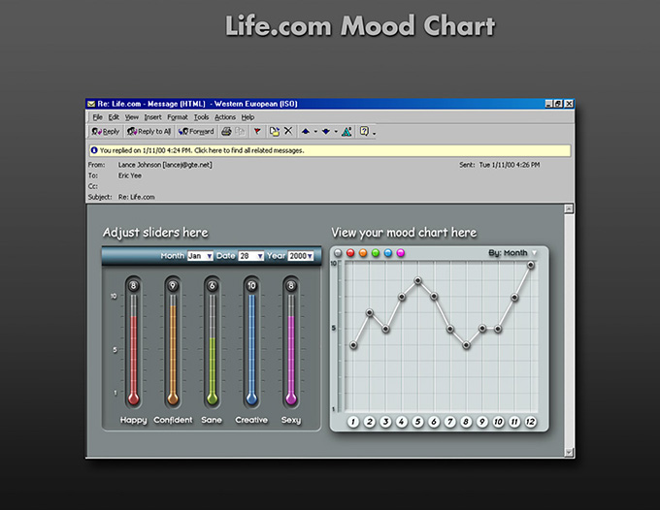Click the Creative label under blue thermometer
Viewport: 660px width, 510px height.
[x=251, y=420]
